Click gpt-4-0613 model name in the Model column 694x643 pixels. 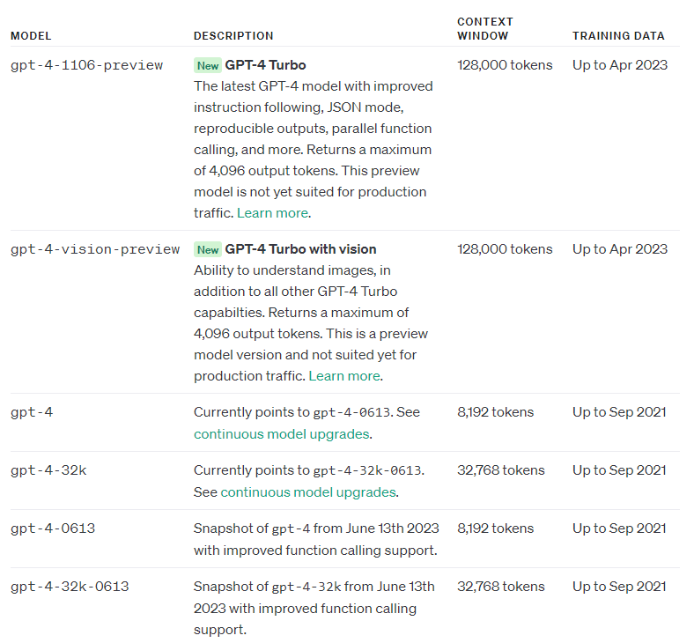click(53, 528)
